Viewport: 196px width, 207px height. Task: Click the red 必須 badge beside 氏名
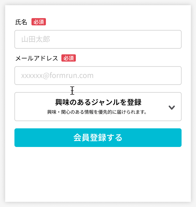(x=39, y=22)
